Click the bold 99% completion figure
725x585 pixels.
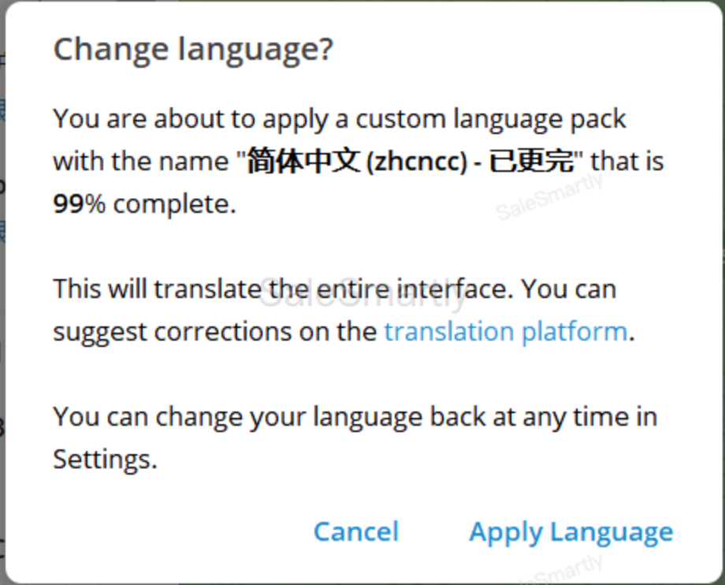[79, 204]
